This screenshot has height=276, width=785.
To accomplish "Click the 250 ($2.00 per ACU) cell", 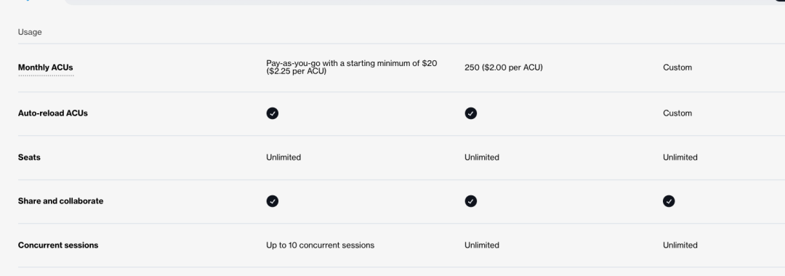I will point(504,68).
